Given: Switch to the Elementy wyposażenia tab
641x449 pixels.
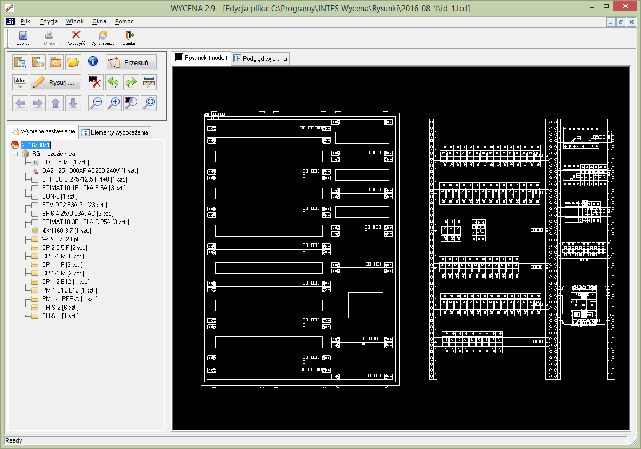Looking at the screenshot, I should pos(115,132).
